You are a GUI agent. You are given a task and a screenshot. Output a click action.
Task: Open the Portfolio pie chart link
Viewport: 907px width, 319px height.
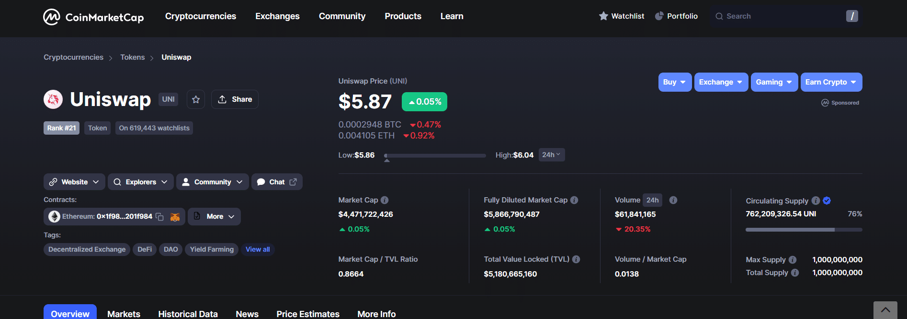[676, 16]
